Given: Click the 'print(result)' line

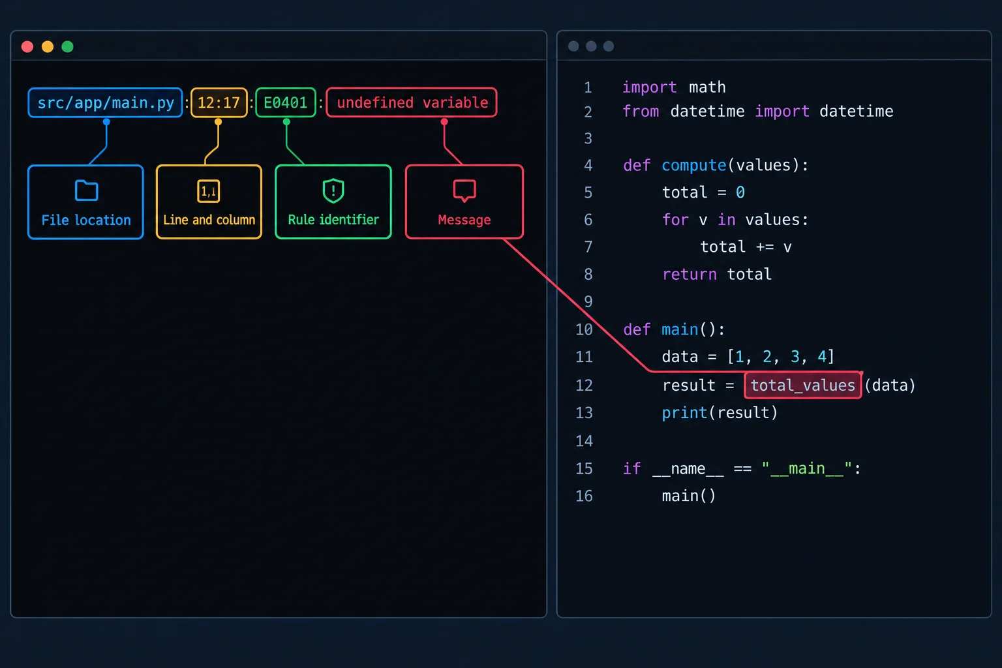Looking at the screenshot, I should point(720,413).
